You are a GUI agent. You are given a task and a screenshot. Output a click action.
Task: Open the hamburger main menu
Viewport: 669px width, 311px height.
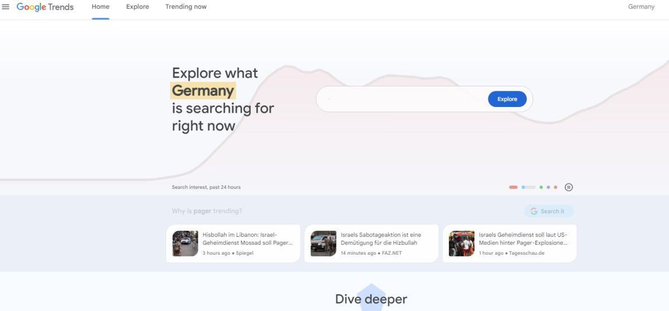[6, 7]
